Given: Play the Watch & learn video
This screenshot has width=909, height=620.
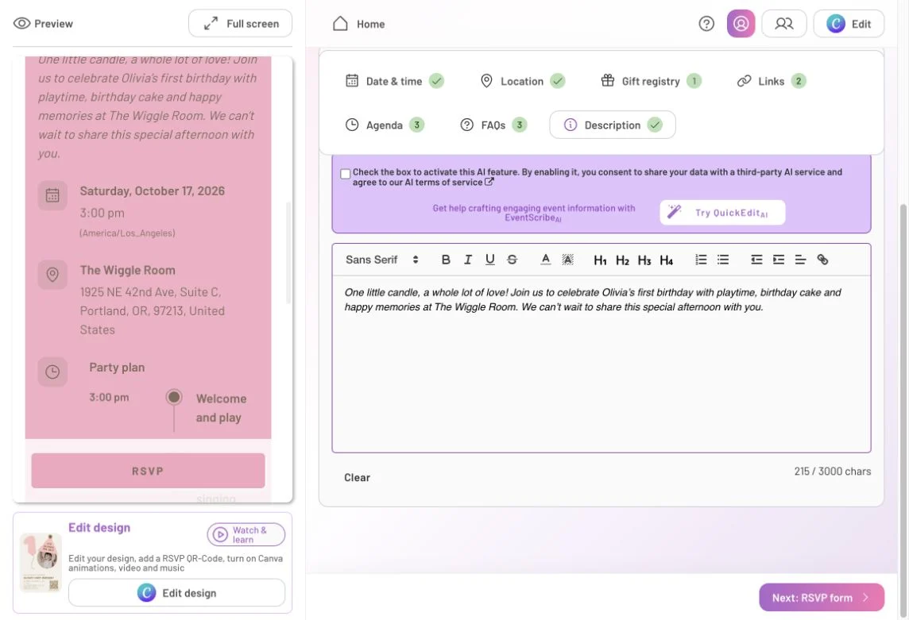Looking at the screenshot, I should (246, 534).
